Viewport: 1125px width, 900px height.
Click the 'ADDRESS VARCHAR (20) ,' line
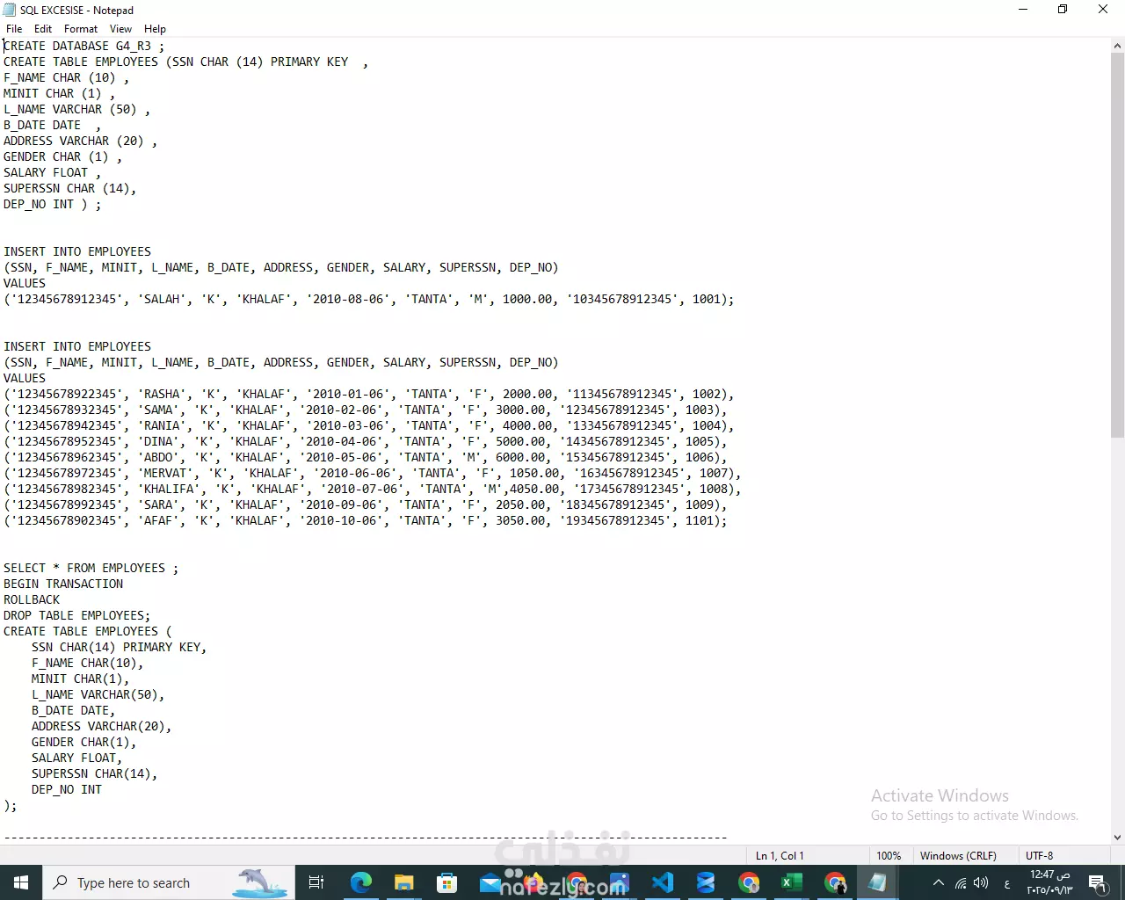point(80,141)
